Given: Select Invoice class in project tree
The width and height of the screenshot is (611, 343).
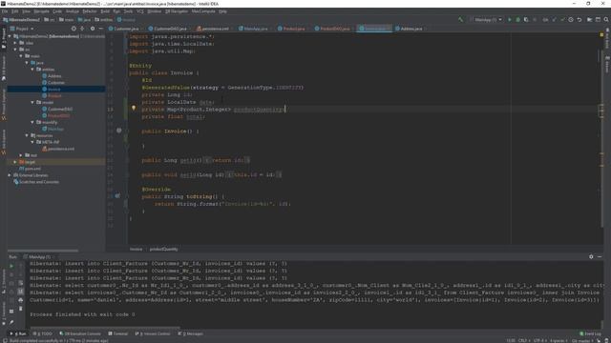Looking at the screenshot, I should [51, 89].
